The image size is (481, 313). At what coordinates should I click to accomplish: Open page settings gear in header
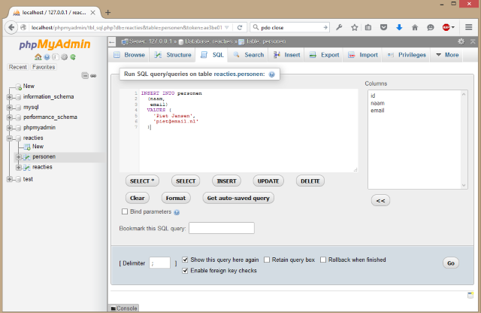pos(461,41)
